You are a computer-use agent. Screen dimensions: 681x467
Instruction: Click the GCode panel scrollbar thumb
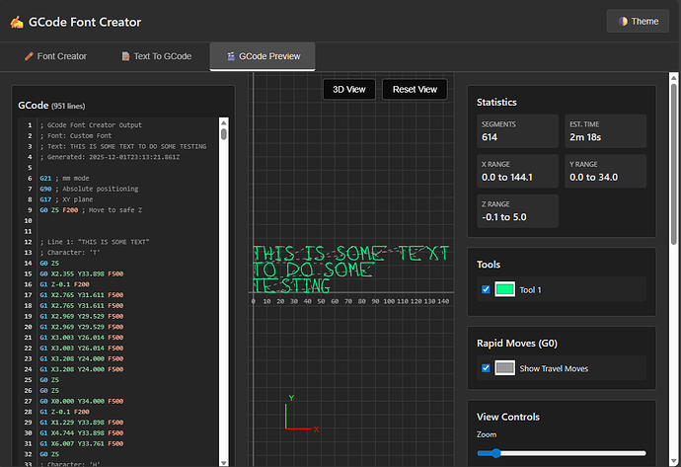pyautogui.click(x=224, y=135)
